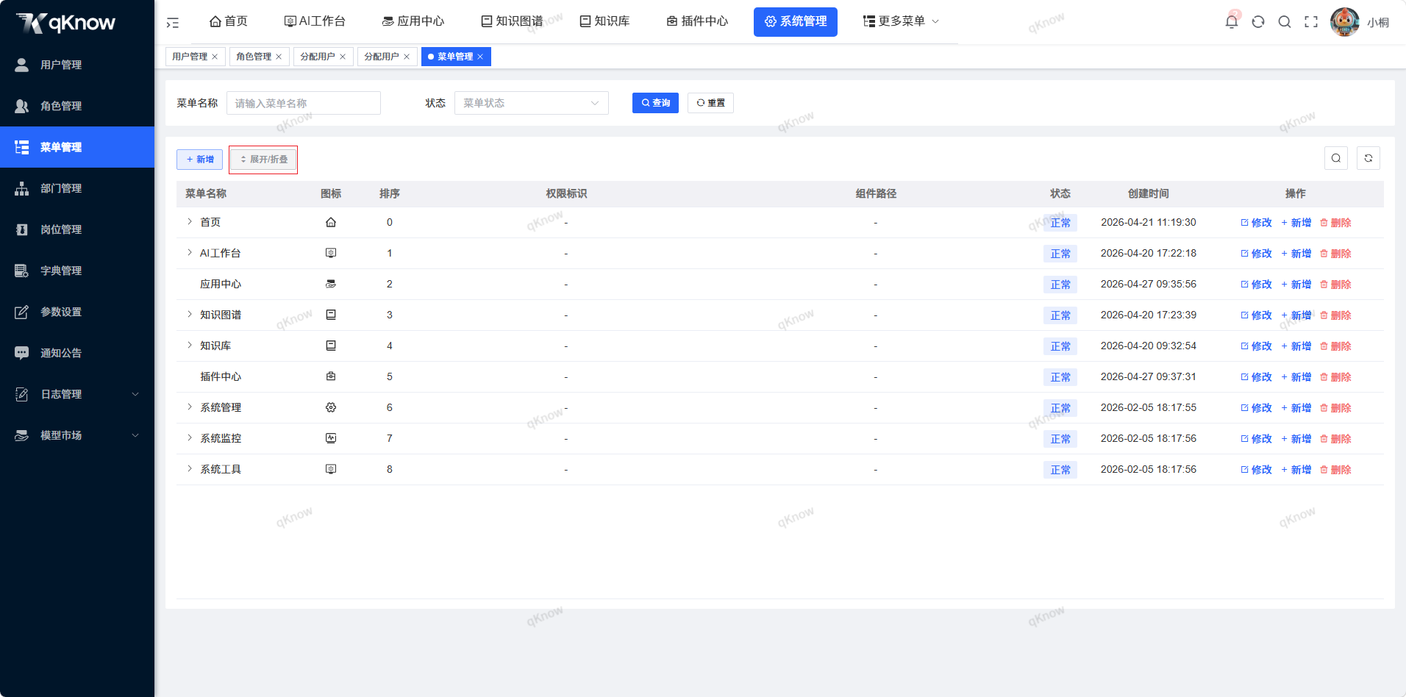The image size is (1406, 697).
Task: Toggle fullscreen mode icon
Action: tap(1311, 21)
